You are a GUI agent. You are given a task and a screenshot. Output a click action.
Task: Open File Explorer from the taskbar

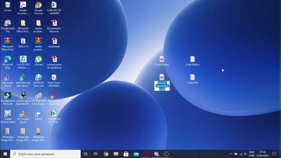pos(116,154)
